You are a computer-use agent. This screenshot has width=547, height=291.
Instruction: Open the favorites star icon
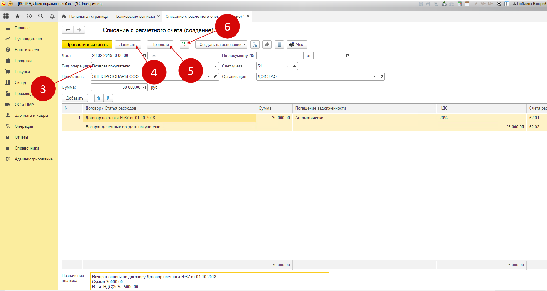click(x=17, y=16)
